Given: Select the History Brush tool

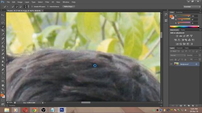Looking at the screenshot, I should 3,50.
